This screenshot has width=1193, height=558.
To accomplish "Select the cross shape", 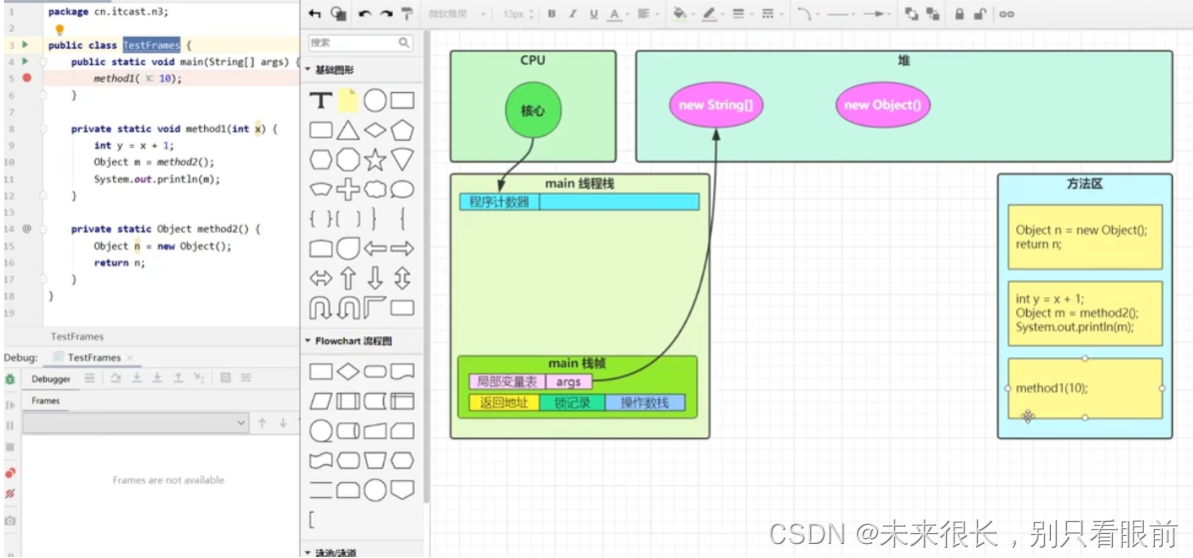I will click(x=348, y=189).
